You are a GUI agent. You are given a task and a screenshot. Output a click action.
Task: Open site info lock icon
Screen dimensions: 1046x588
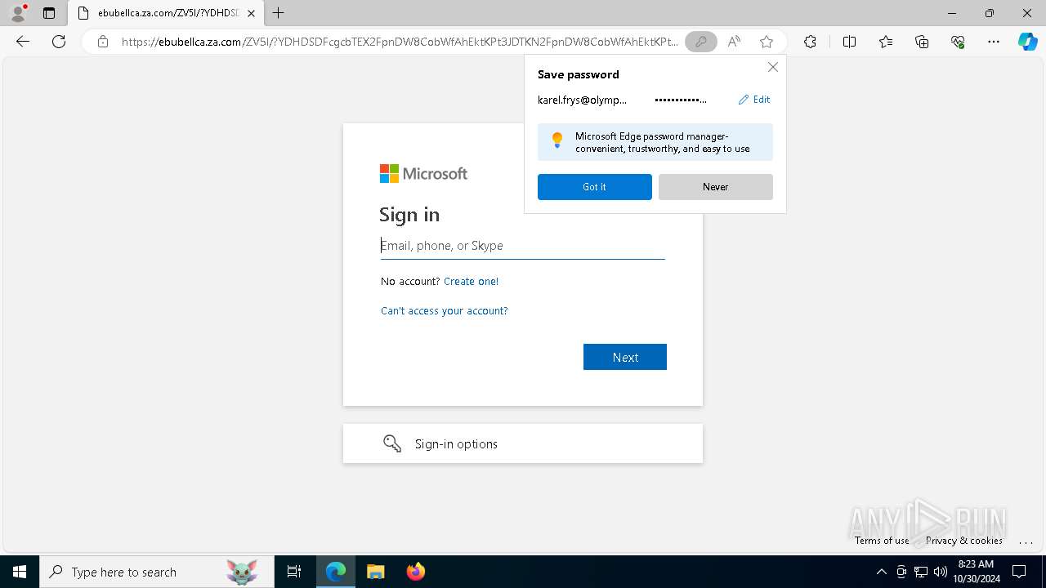[103, 42]
